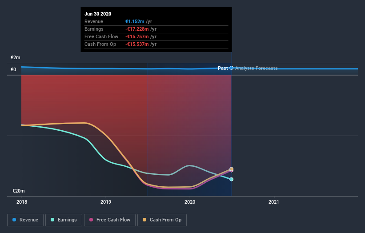
Task: Click the €0 y-axis label
Action: pyautogui.click(x=13, y=70)
